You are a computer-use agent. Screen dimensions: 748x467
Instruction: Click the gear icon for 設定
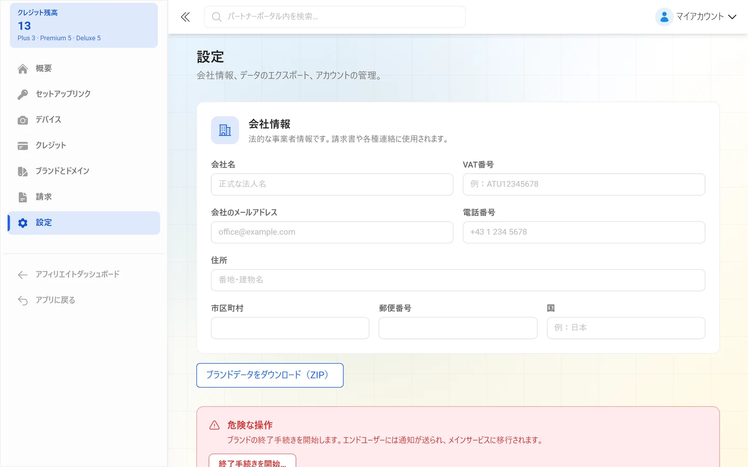(23, 223)
